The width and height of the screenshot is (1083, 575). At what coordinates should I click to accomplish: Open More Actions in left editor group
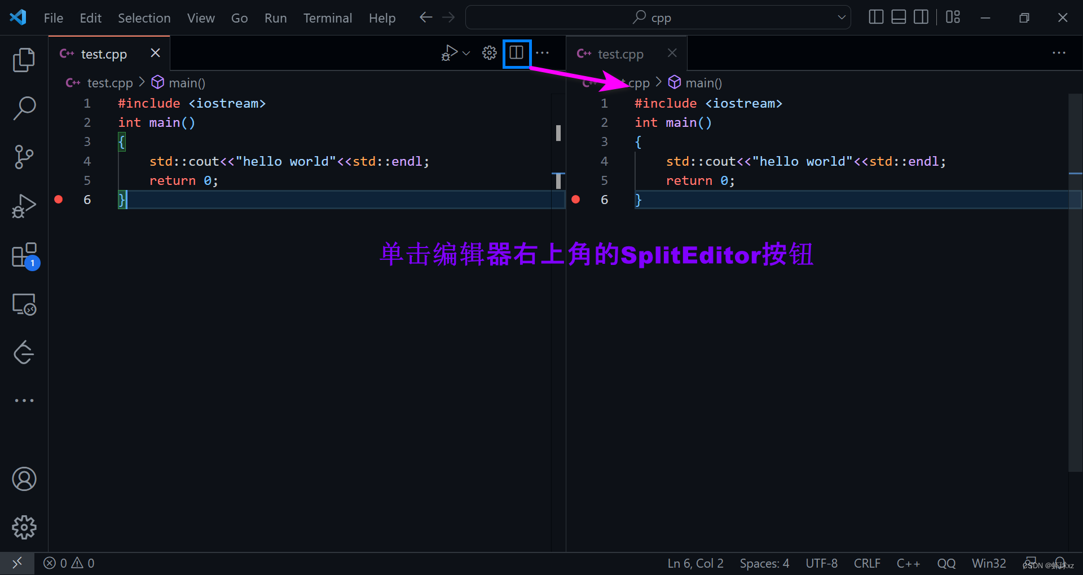[x=543, y=53]
